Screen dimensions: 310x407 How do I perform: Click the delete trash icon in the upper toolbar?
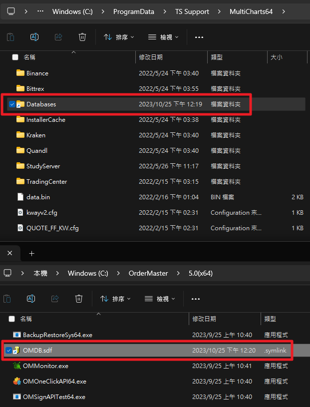[x=82, y=37]
